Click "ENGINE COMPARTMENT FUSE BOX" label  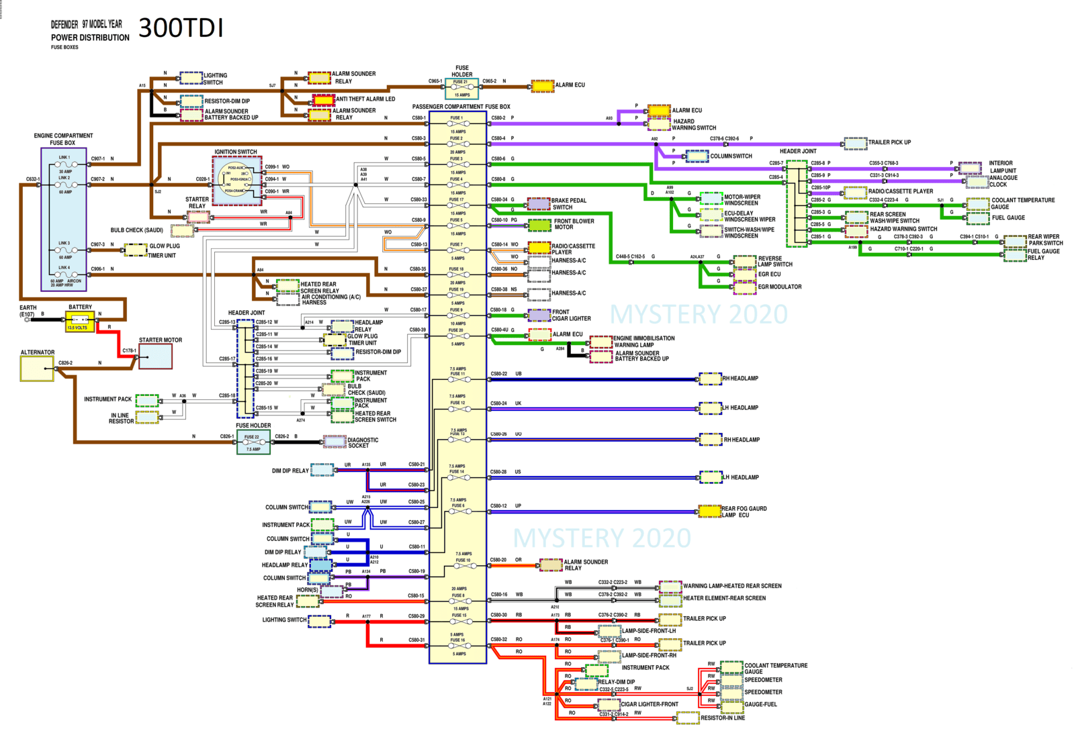[63, 139]
